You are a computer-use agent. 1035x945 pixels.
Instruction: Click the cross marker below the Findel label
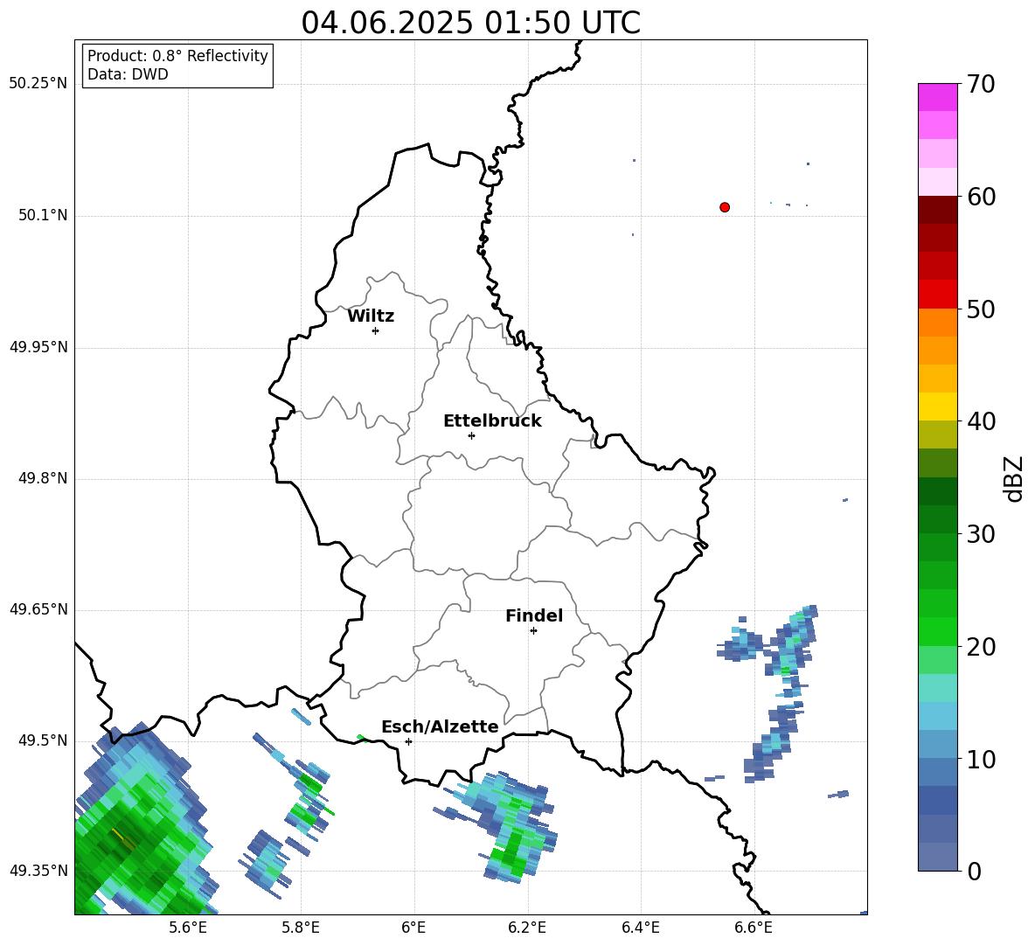click(533, 631)
